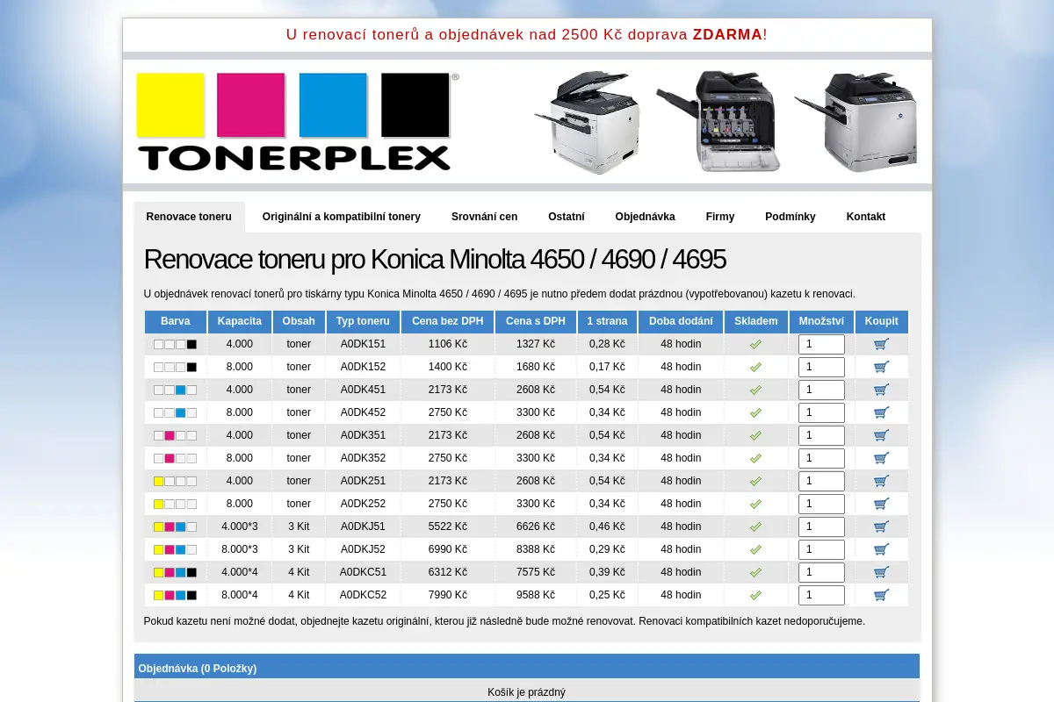Screen dimensions: 1054x702
Task: Click quantity field for A0DKC51
Action: [x=821, y=572]
